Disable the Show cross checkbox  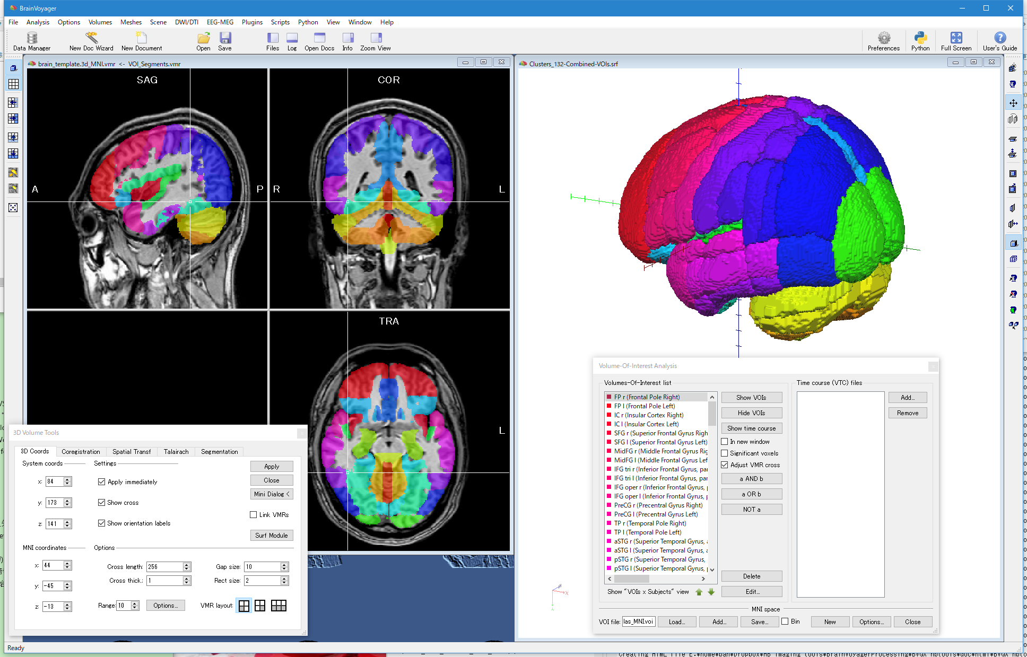pyautogui.click(x=101, y=503)
